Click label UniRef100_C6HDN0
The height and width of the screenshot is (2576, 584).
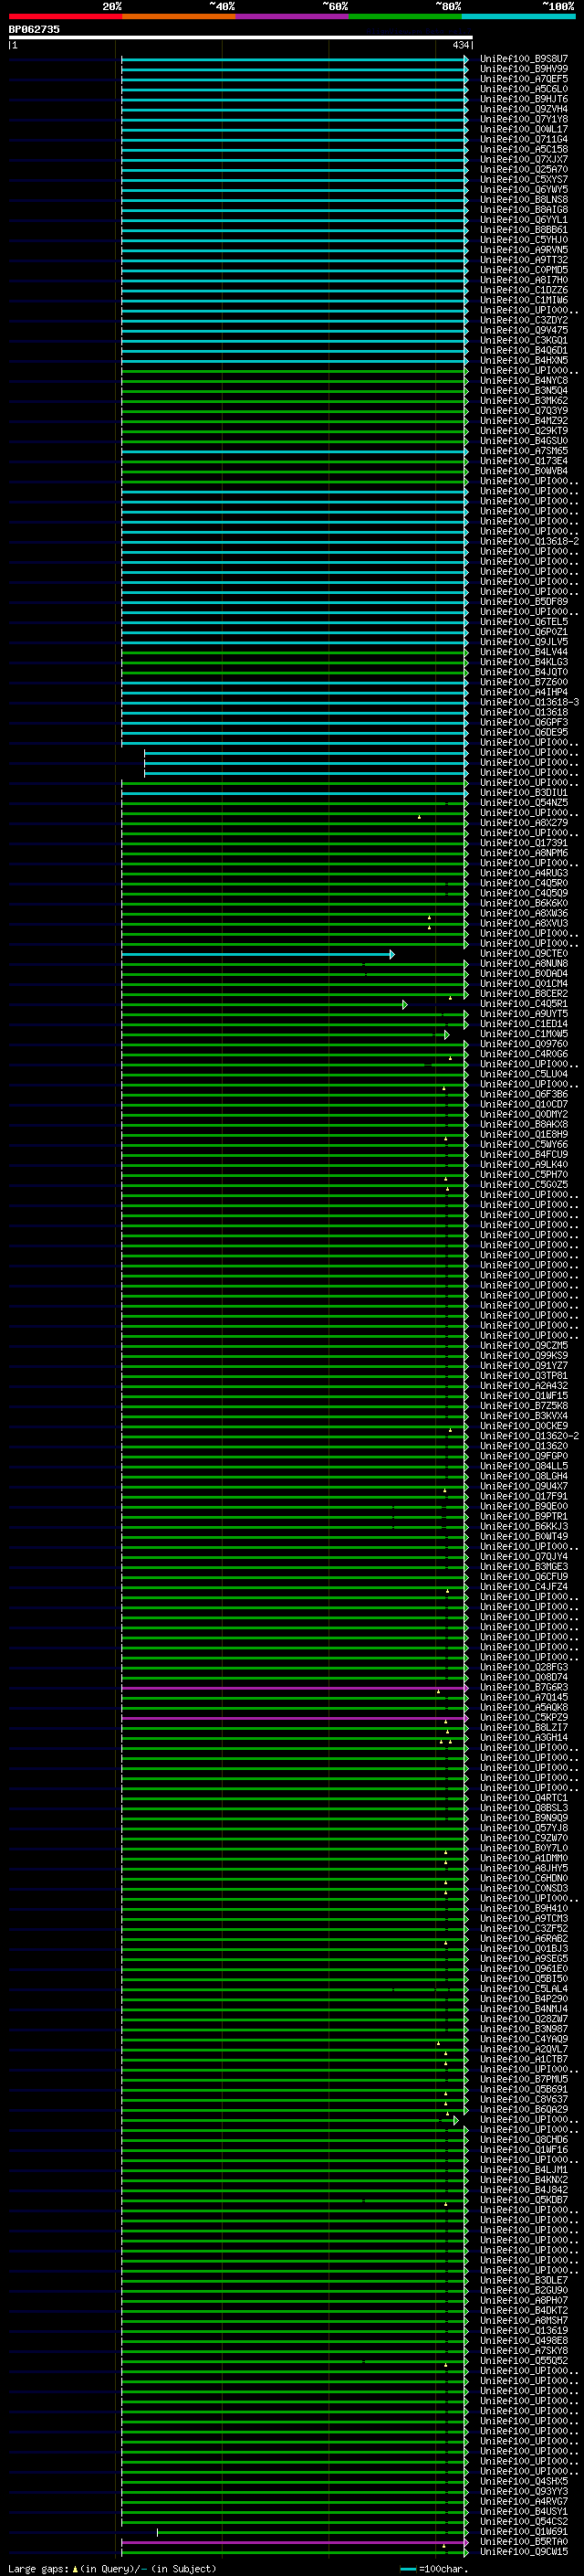point(524,1879)
